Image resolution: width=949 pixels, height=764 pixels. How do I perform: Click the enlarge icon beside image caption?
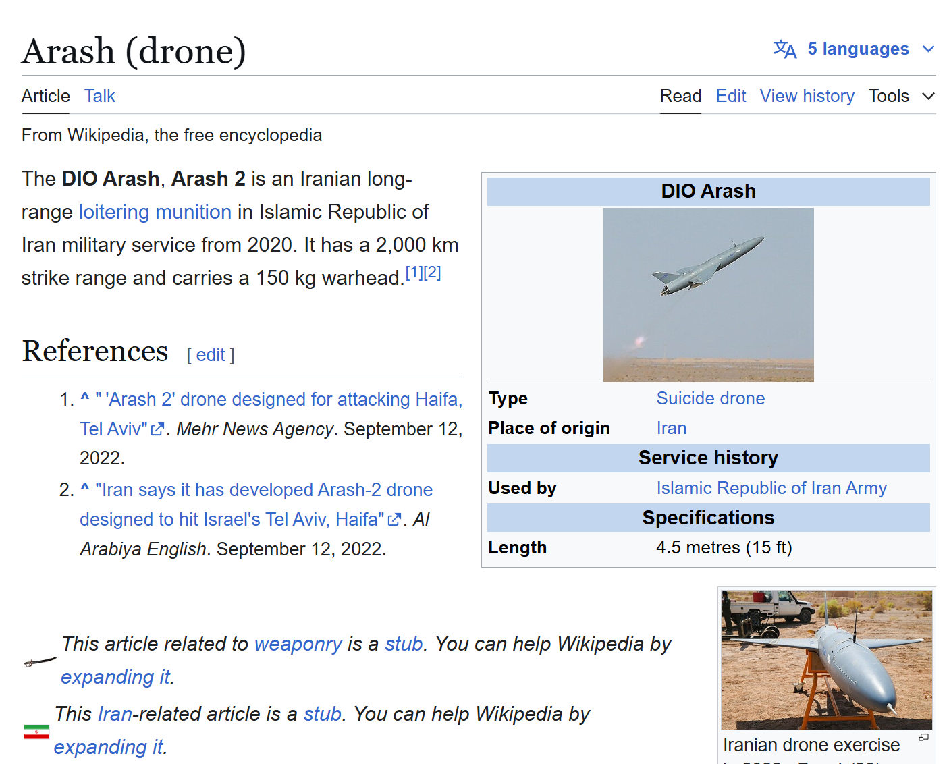click(924, 738)
